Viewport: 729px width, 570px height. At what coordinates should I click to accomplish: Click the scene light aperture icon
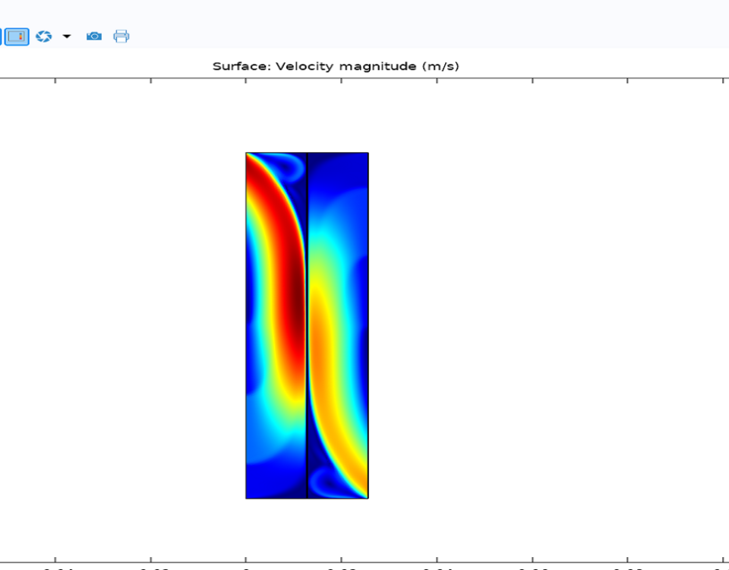[x=44, y=36]
